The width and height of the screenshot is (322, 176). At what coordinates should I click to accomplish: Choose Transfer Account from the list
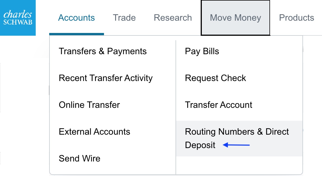tap(219, 105)
